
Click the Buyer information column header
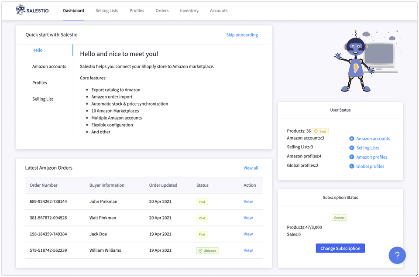tap(107, 185)
